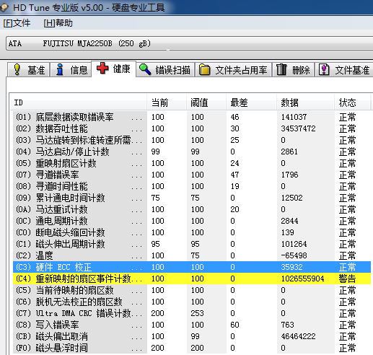373x355 pixels.
Task: Click threshold value 253 in C7 row
Action: coord(197,313)
